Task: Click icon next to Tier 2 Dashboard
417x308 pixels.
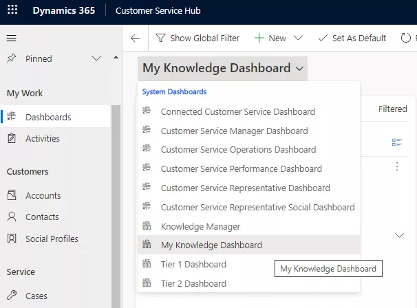Action: (x=147, y=283)
